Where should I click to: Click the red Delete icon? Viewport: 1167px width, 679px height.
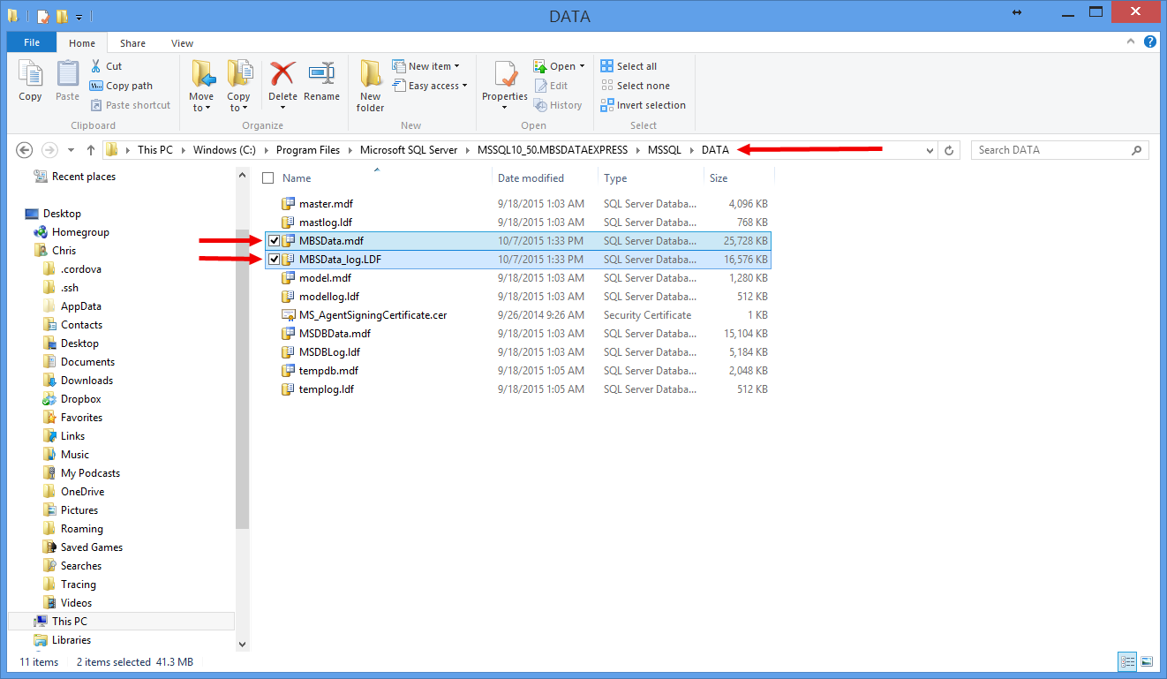click(282, 74)
